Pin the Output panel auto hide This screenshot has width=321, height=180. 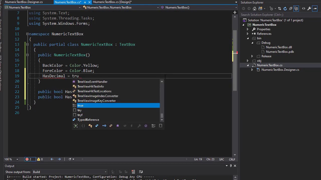(231, 166)
